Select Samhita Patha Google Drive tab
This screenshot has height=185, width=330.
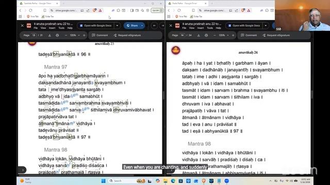pyautogui.click(x=39, y=4)
